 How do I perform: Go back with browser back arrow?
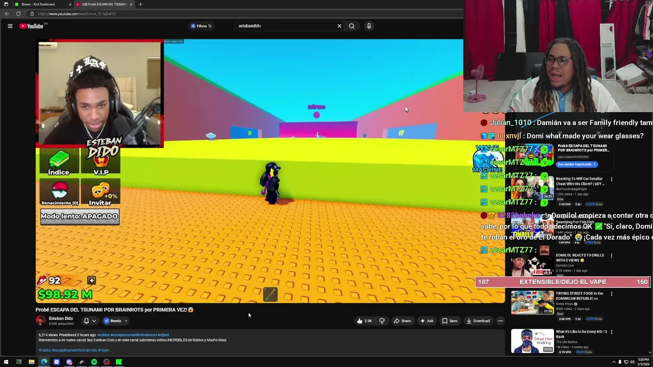[x=7, y=14]
